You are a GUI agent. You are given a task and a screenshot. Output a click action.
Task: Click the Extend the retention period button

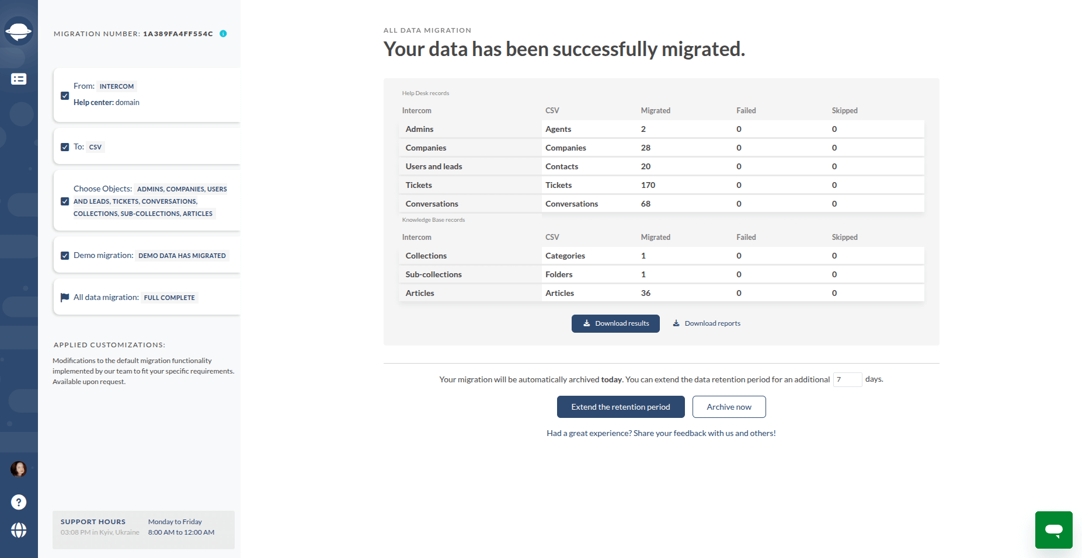[620, 407]
